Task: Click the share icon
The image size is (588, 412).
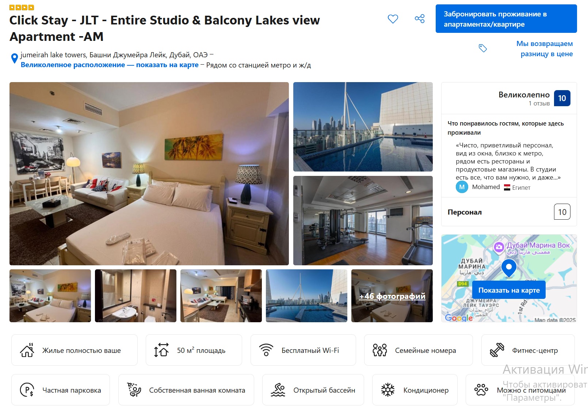Action: click(x=420, y=19)
